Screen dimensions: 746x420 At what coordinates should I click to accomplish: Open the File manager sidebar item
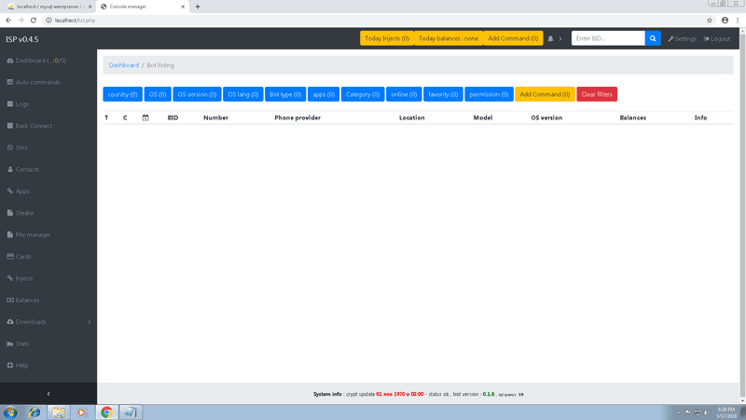pyautogui.click(x=33, y=234)
